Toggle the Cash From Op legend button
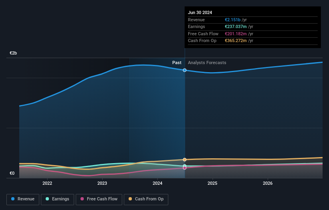329x210 pixels. [146, 199]
